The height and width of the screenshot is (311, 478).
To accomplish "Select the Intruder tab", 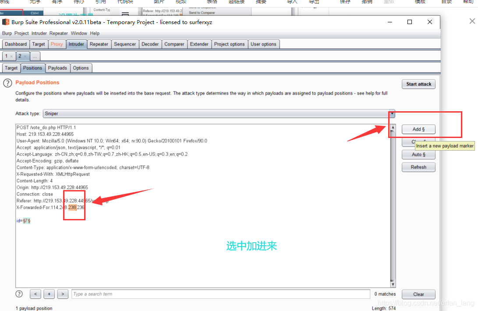I will (x=76, y=44).
